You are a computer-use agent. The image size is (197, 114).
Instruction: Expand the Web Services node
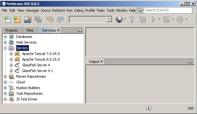point(5,43)
